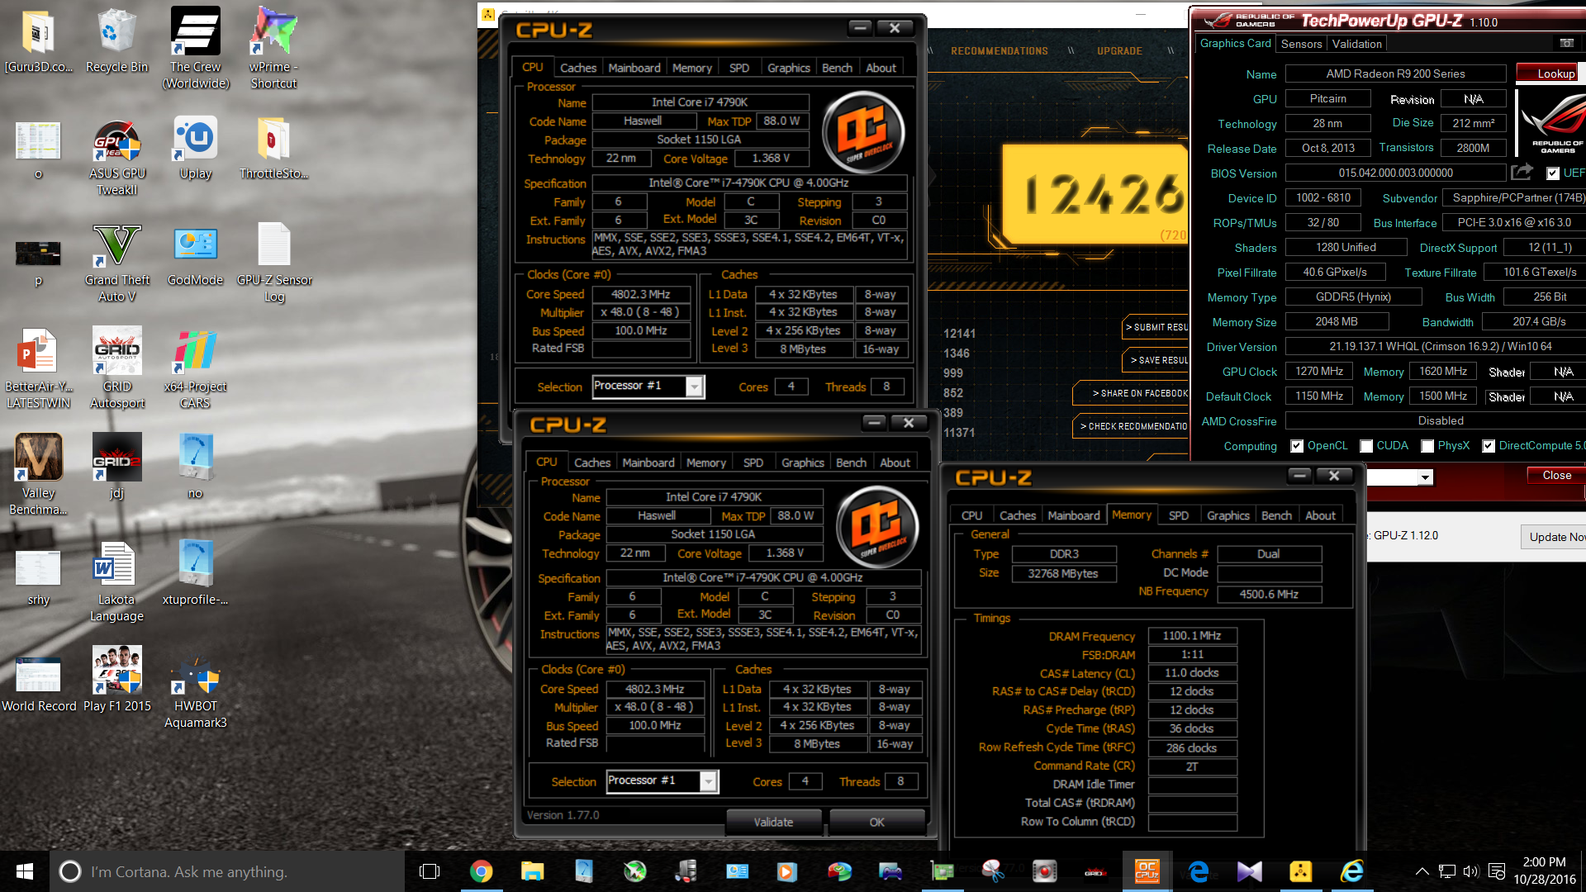
Task: Open Microsoft Edge from the taskbar
Action: click(1198, 871)
